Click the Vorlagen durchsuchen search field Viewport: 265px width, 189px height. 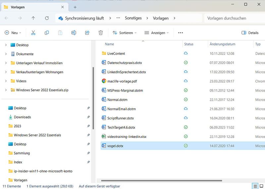pyautogui.click(x=234, y=18)
